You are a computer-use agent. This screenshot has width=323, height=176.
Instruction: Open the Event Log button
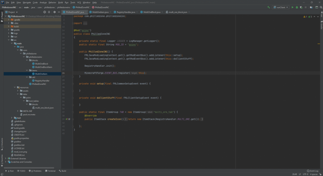click(312, 171)
